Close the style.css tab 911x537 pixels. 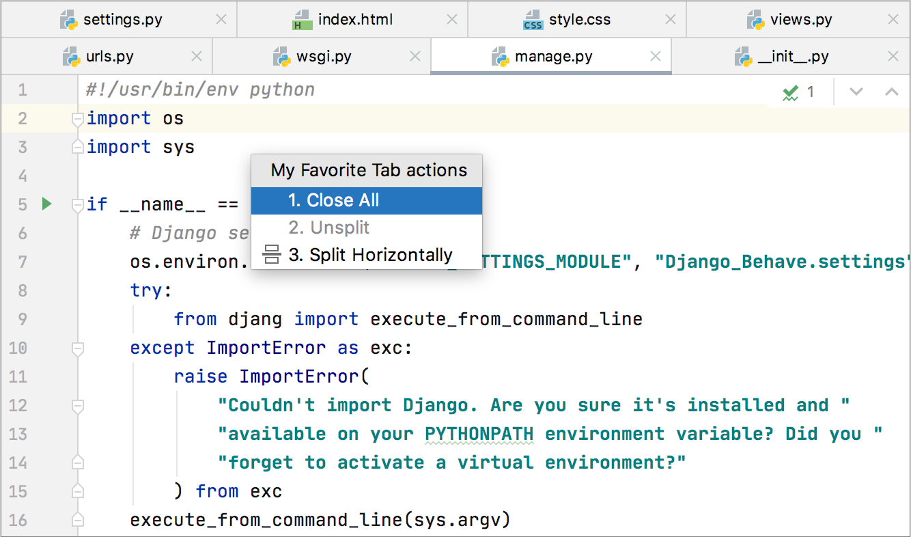pos(670,19)
